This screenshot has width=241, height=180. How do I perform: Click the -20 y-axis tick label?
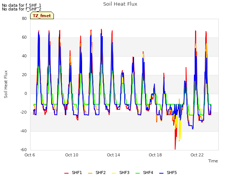point(23,112)
